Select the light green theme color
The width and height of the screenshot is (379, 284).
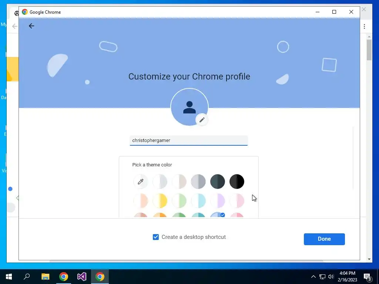point(179,201)
